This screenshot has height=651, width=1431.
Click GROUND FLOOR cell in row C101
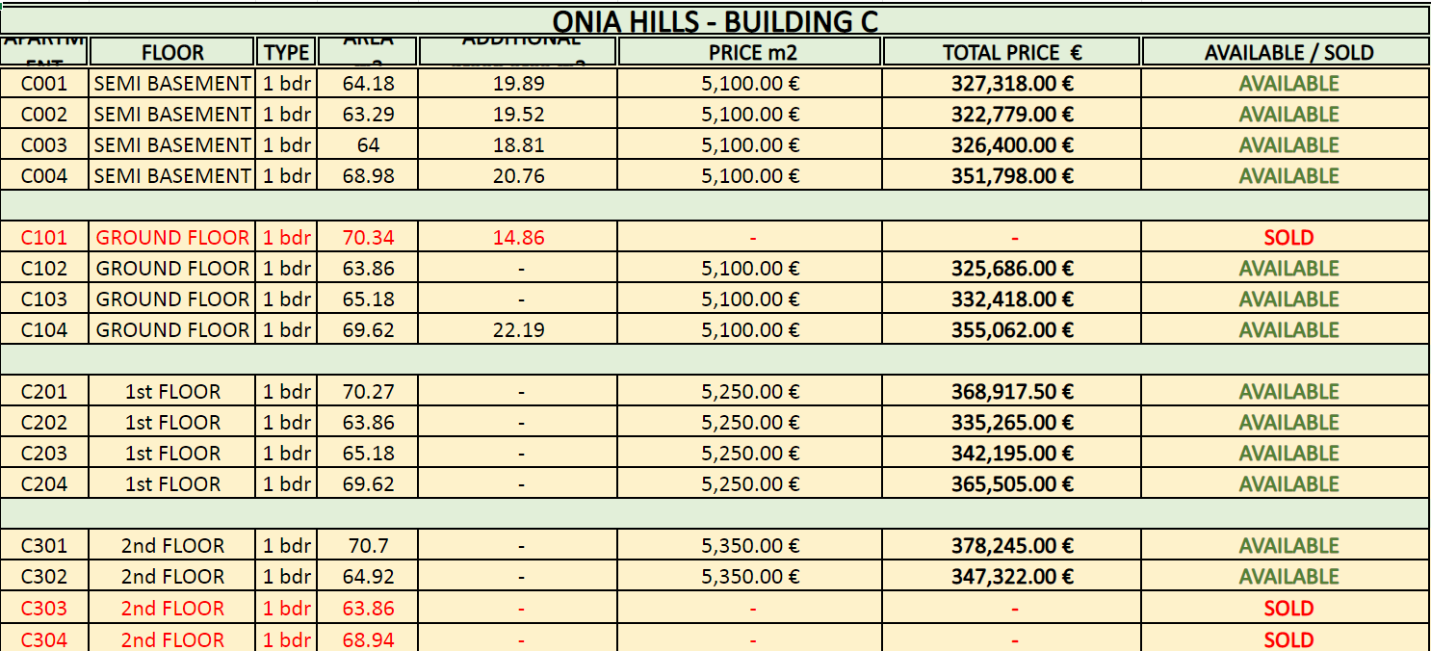(172, 238)
